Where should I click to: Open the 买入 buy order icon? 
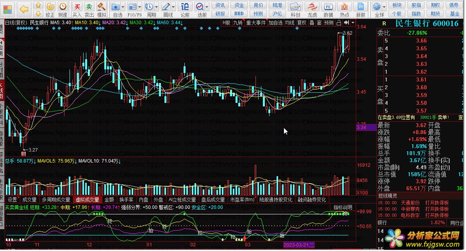click(77, 10)
